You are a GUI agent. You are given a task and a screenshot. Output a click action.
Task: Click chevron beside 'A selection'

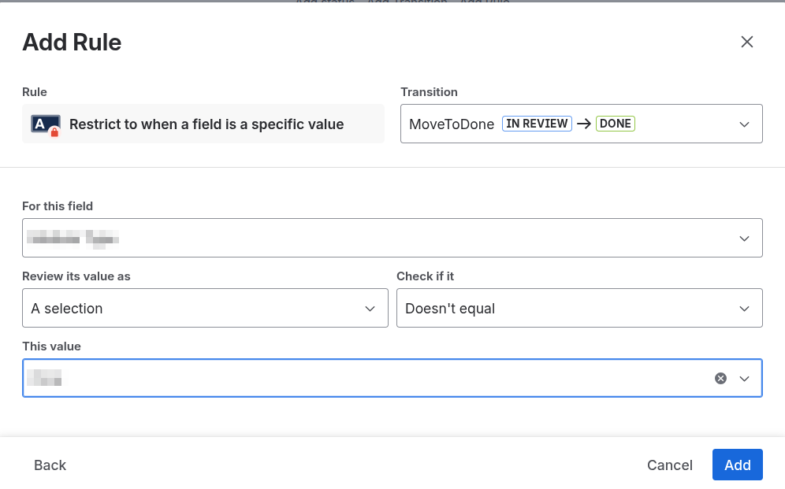coord(370,309)
